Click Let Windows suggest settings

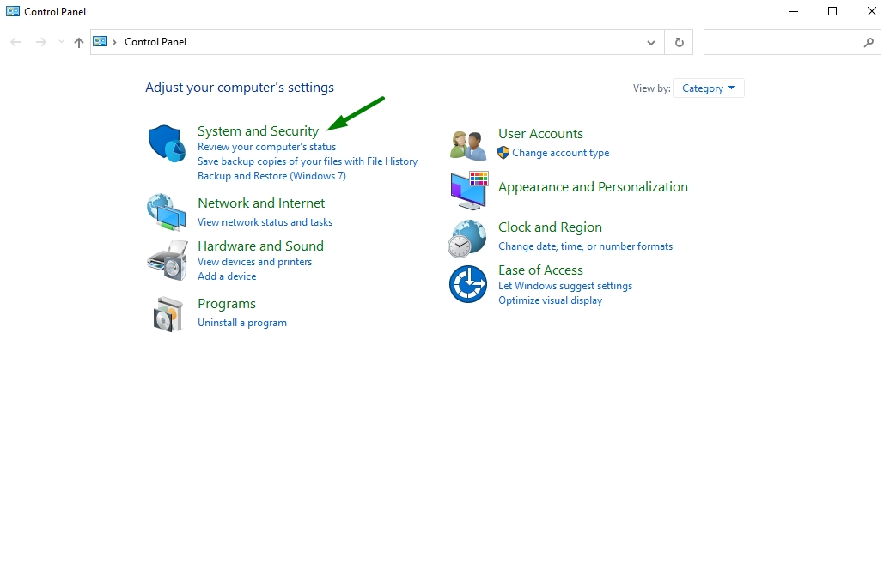pos(565,286)
